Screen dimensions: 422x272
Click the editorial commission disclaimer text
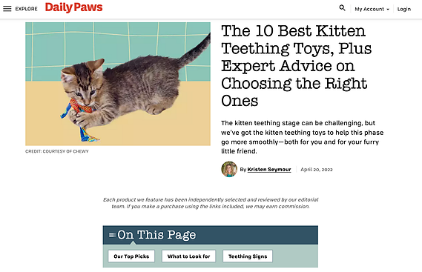211,203
